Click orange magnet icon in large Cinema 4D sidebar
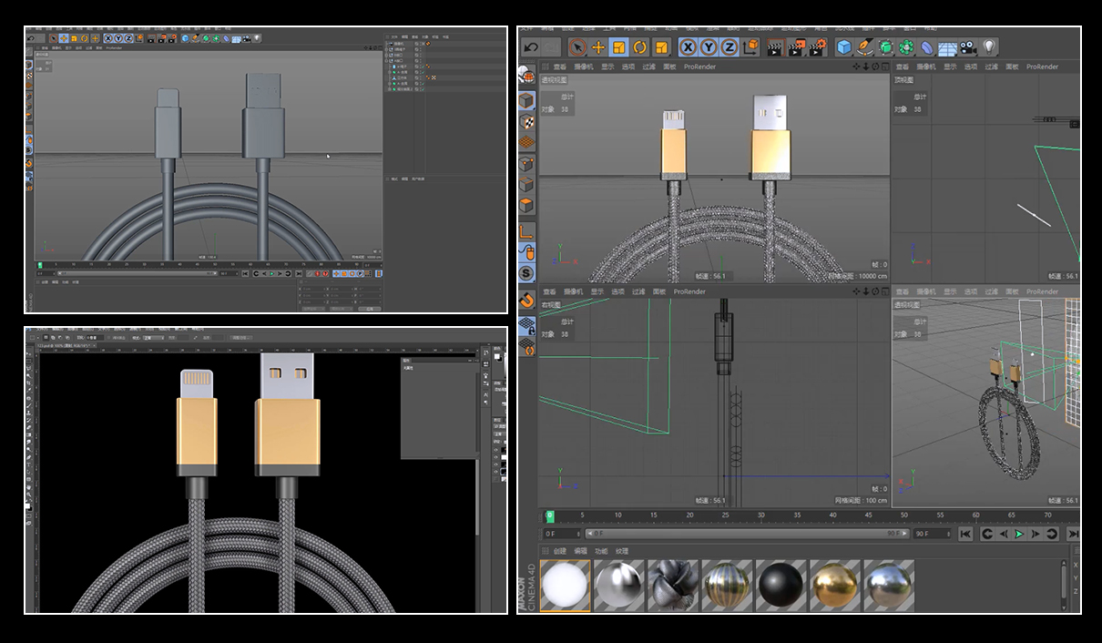 click(527, 300)
